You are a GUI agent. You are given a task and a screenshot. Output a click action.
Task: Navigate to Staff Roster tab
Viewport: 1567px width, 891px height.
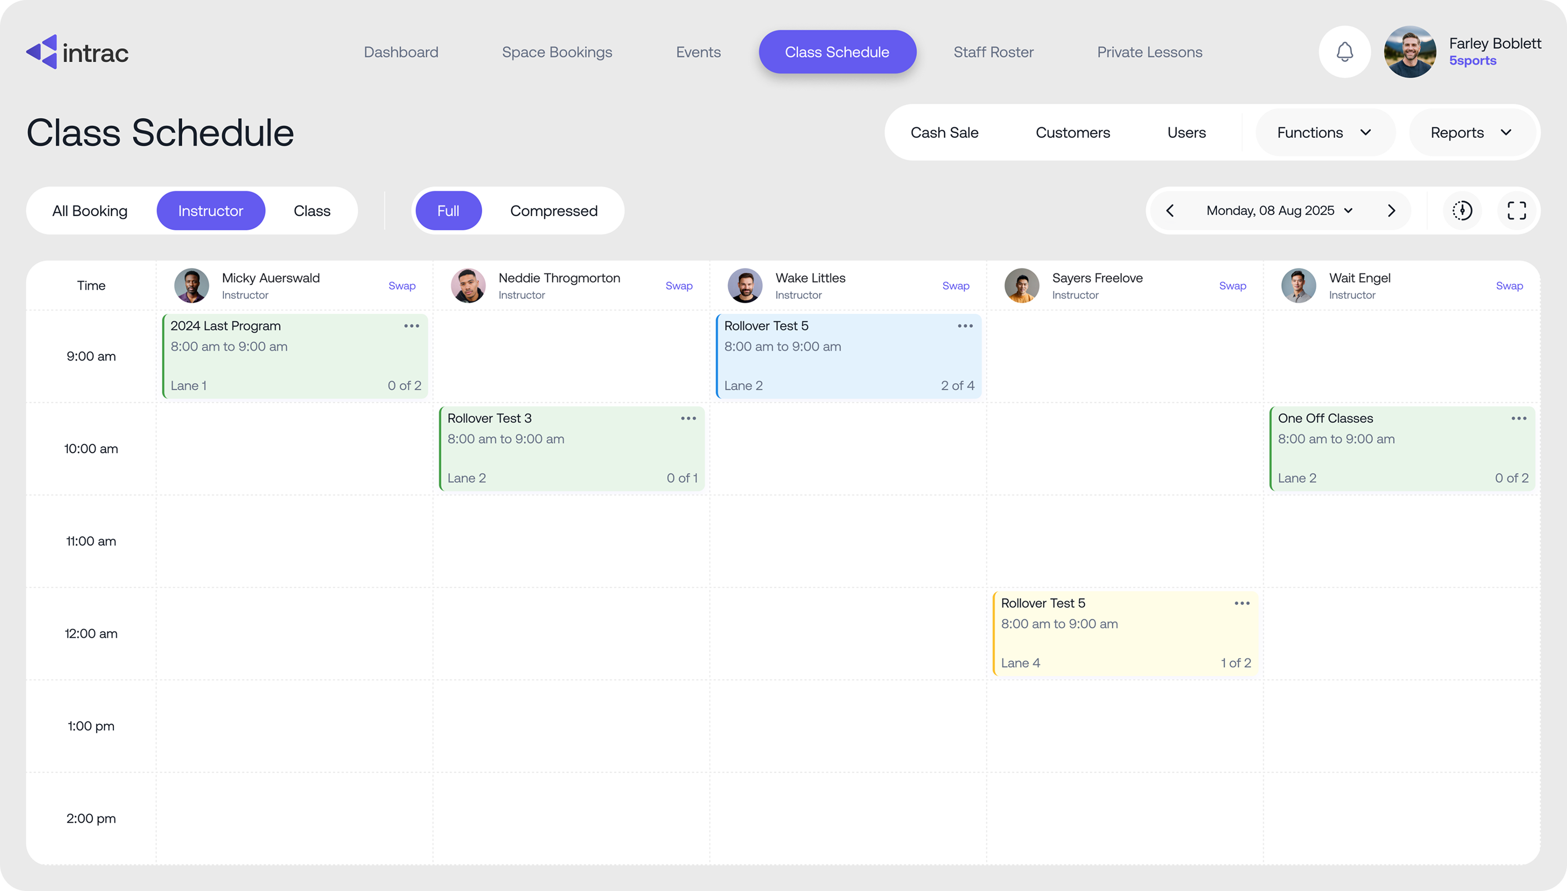pos(993,52)
